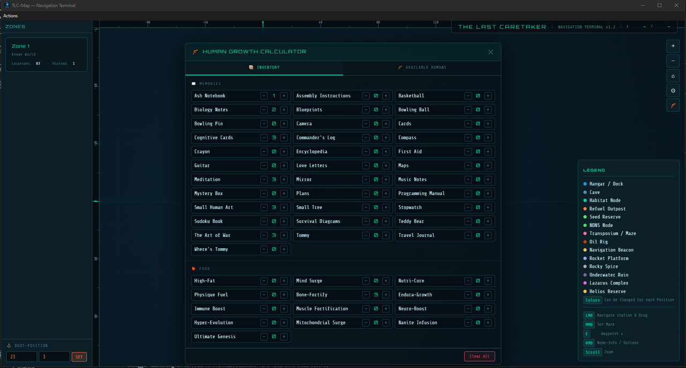This screenshot has width=686, height=368.
Task: Increase Plans count
Action: coord(385,193)
